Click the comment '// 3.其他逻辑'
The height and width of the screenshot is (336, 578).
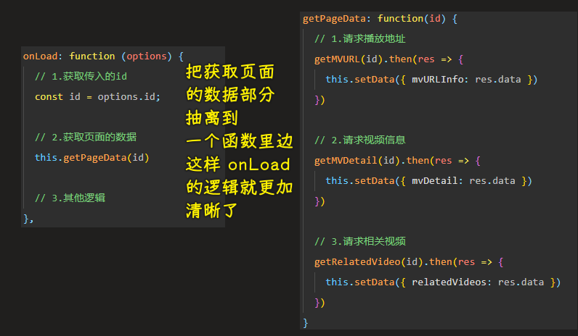(x=70, y=198)
